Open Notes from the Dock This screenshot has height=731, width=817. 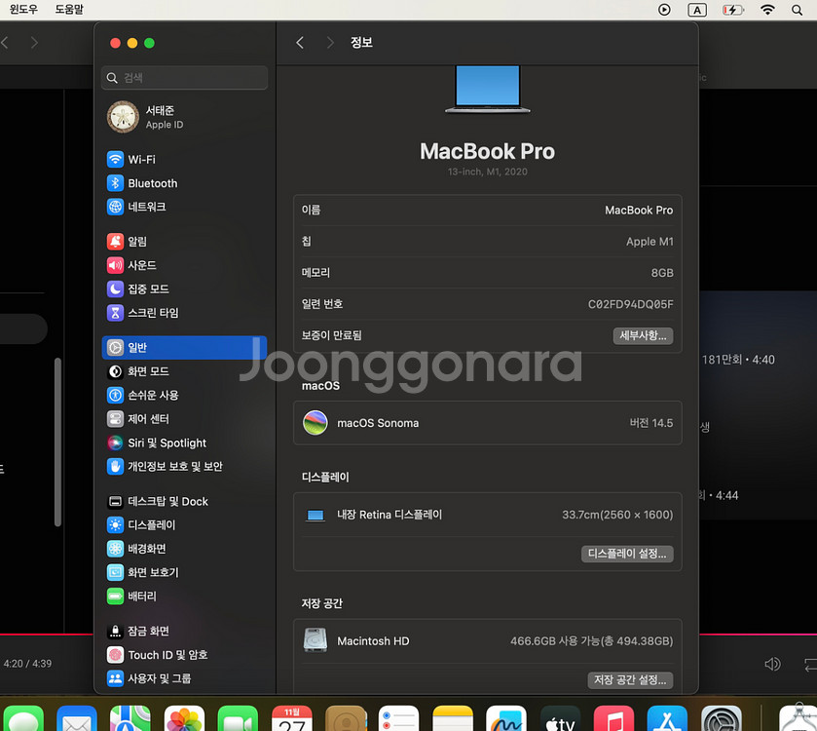pos(453,718)
